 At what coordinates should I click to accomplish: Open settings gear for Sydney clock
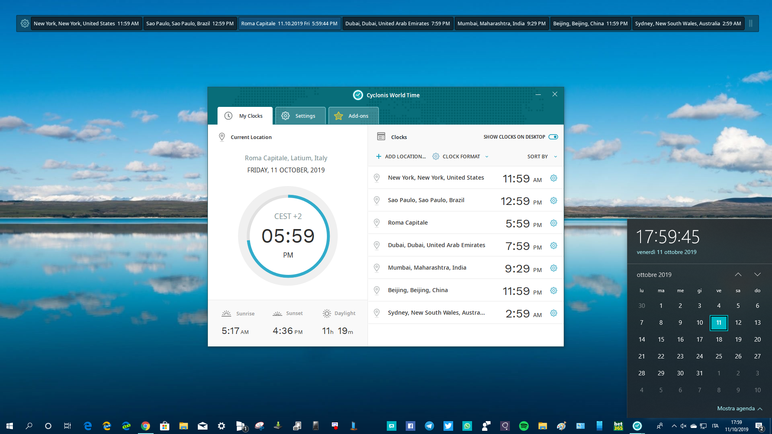(x=554, y=313)
